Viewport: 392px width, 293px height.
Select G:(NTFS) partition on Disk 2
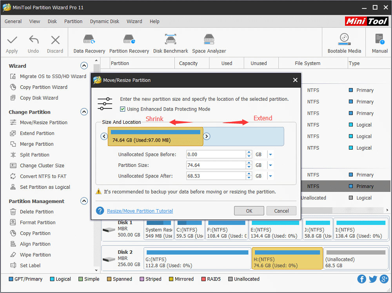(x=197, y=259)
